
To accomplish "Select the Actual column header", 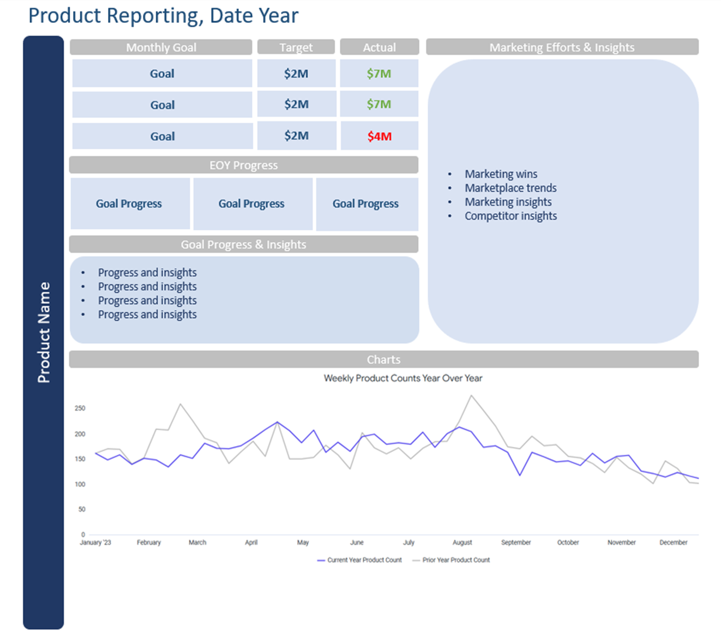I will (379, 47).
